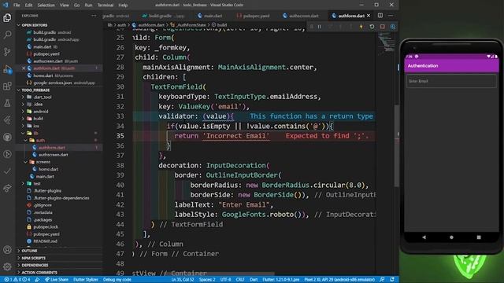Open the Explorer Views and More Actions ellipsis
Image resolution: width=504 pixels, height=283 pixels.
(94, 16)
